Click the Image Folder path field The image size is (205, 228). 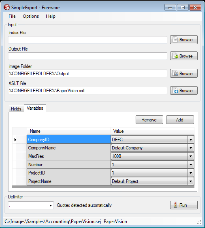tap(87, 74)
